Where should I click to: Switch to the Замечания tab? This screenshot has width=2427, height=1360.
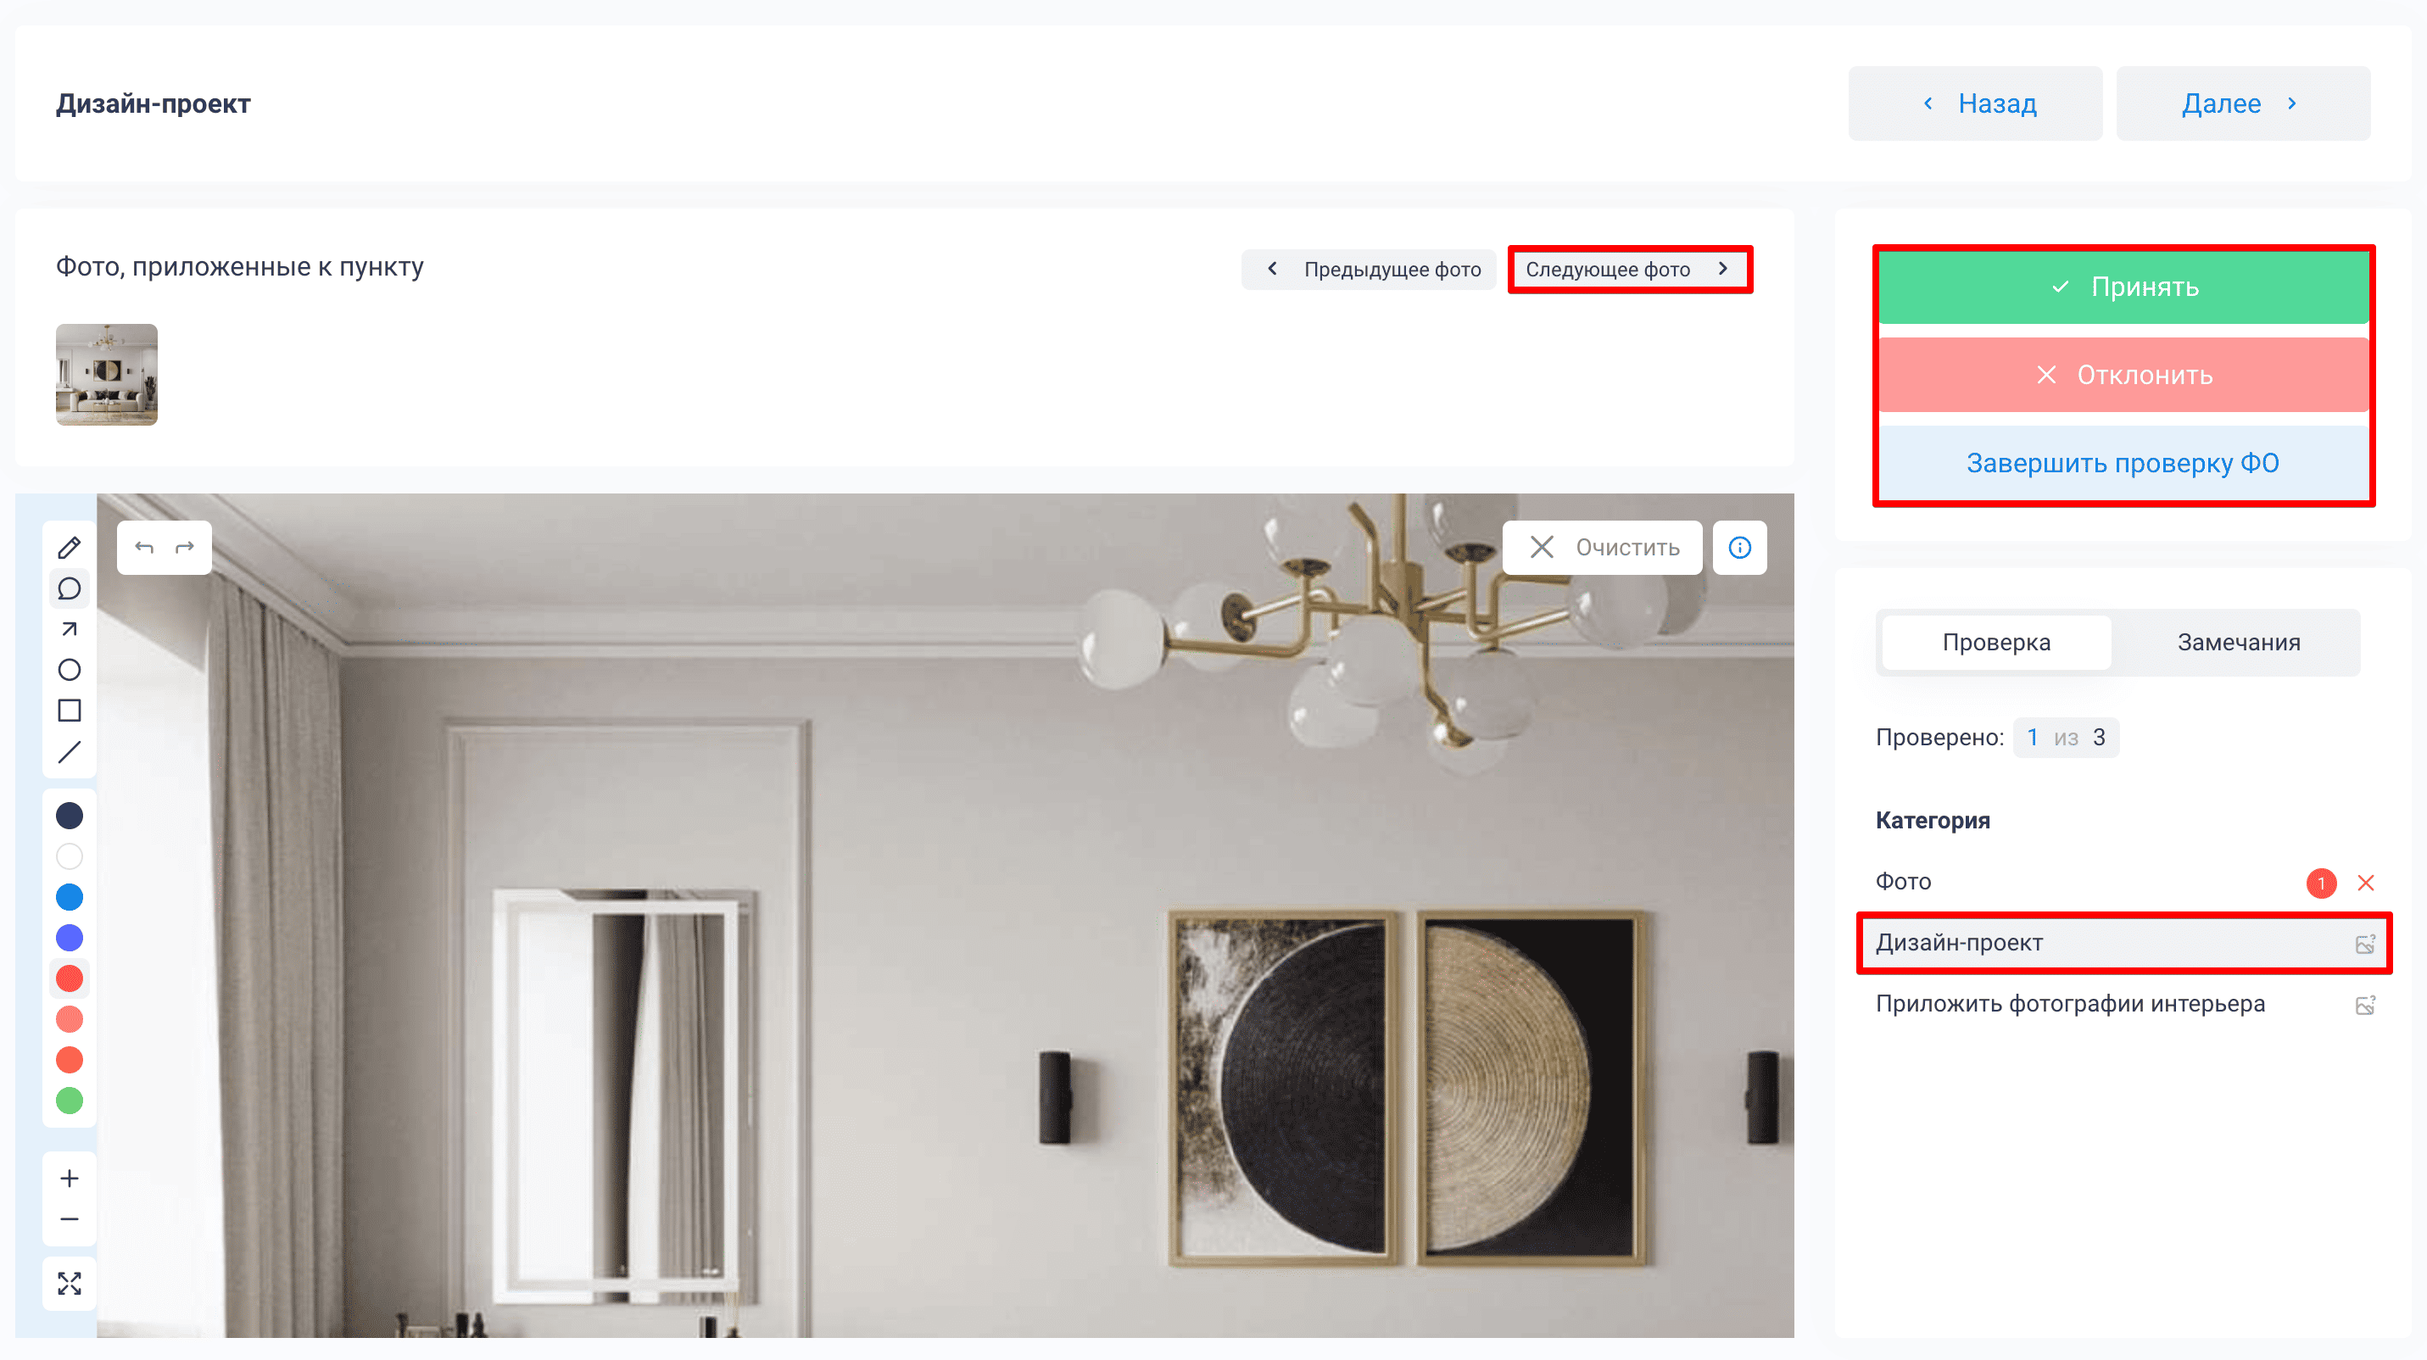click(x=2238, y=643)
